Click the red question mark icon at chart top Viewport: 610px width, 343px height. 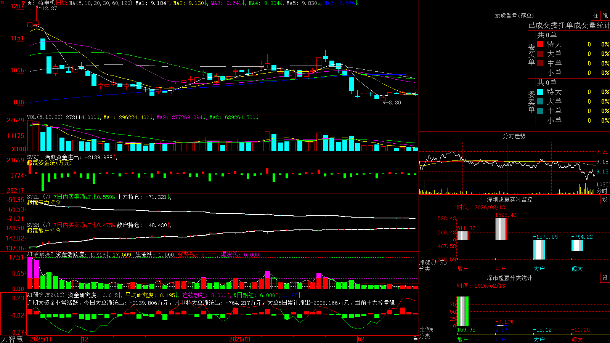click(x=23, y=3)
